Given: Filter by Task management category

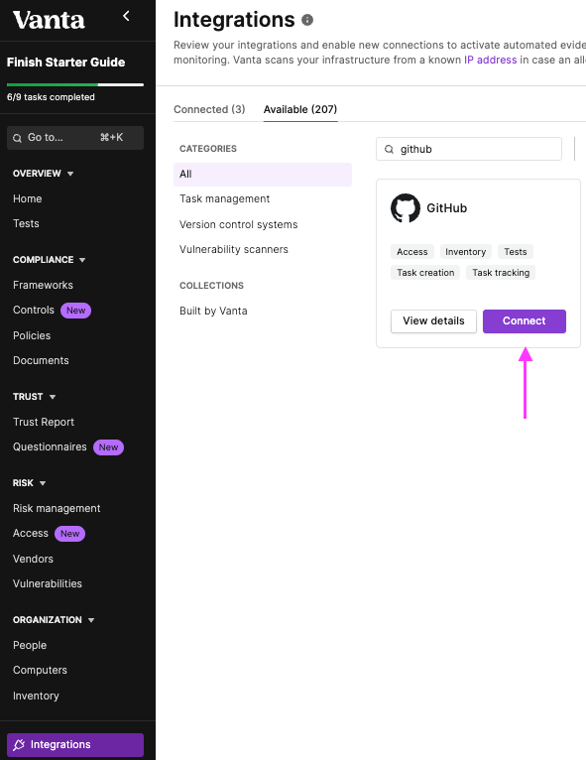Looking at the screenshot, I should (225, 198).
